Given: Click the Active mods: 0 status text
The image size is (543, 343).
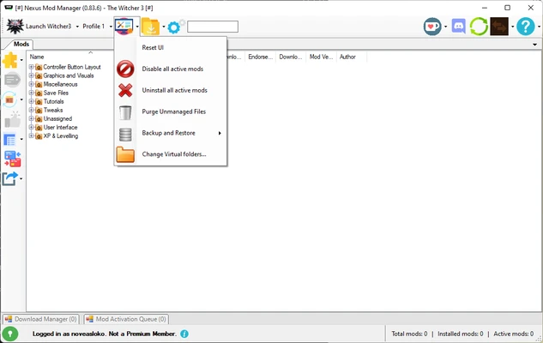Looking at the screenshot, I should tap(513, 334).
